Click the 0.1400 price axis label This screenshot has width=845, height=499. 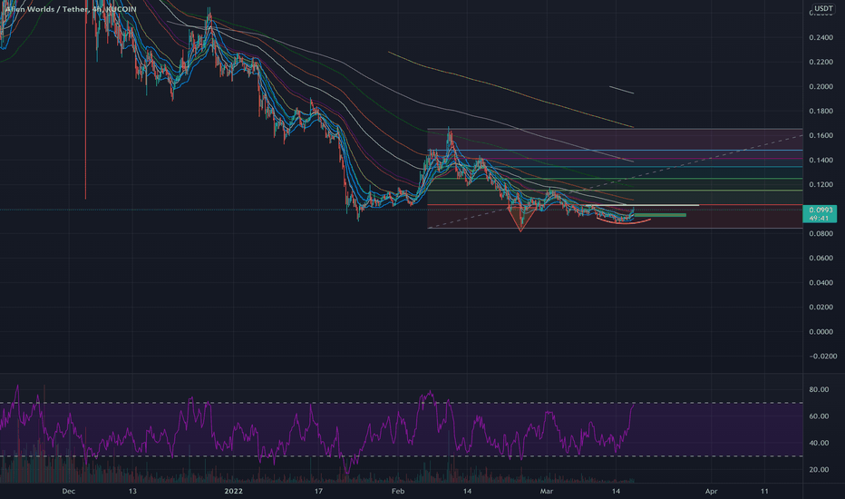tap(821, 161)
